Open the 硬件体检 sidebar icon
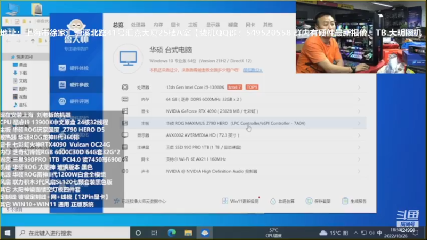The image size is (427, 240). point(62,68)
